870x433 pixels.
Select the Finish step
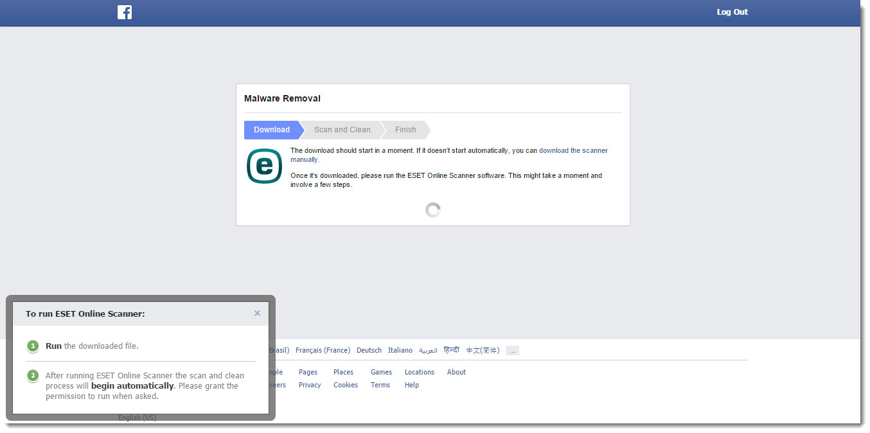[405, 130]
